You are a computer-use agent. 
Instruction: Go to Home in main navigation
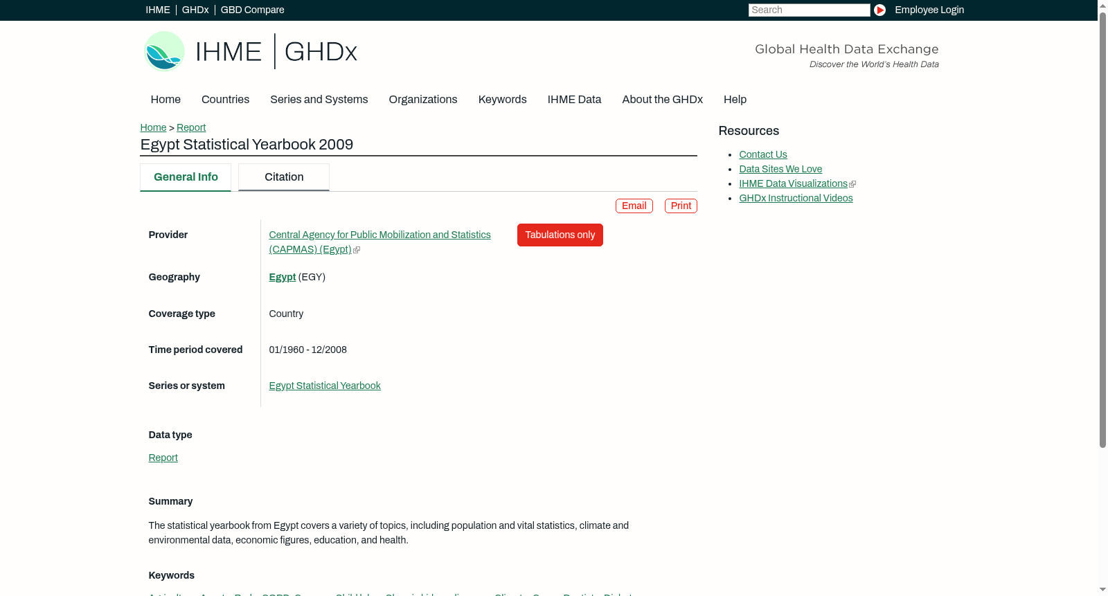click(166, 99)
